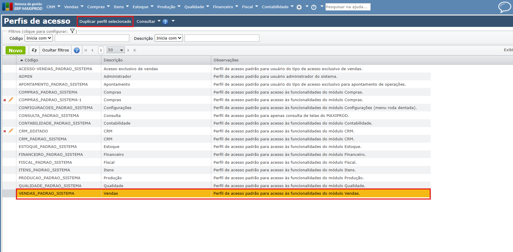
Task: Open the settings gear icon
Action: click(299, 7)
